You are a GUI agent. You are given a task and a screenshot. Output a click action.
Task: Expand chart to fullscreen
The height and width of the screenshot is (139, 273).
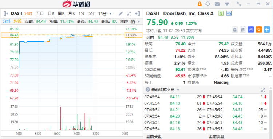(129, 13)
